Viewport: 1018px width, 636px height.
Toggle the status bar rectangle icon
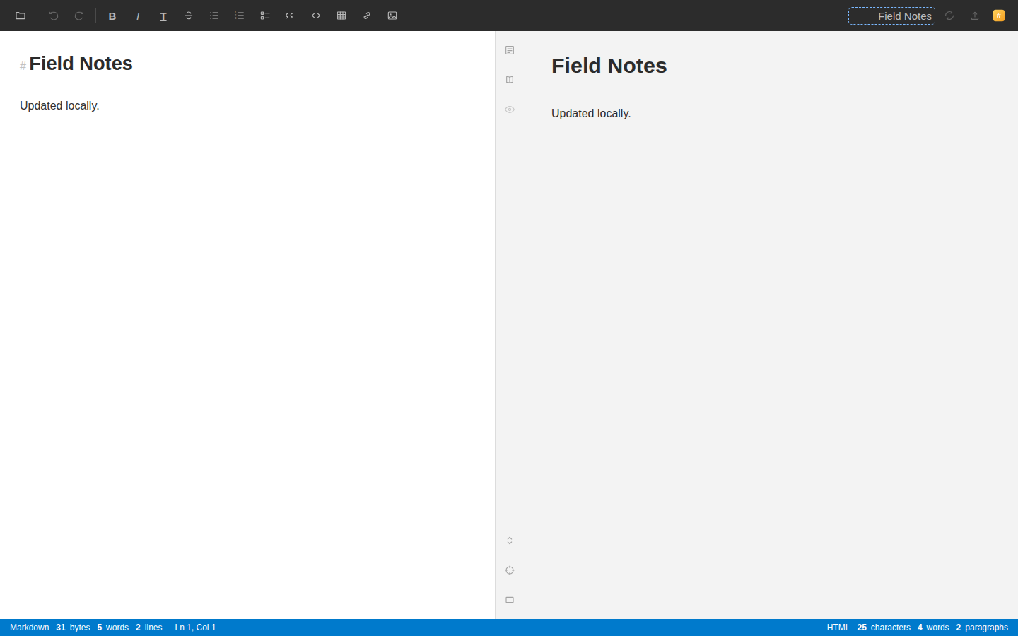pos(510,600)
